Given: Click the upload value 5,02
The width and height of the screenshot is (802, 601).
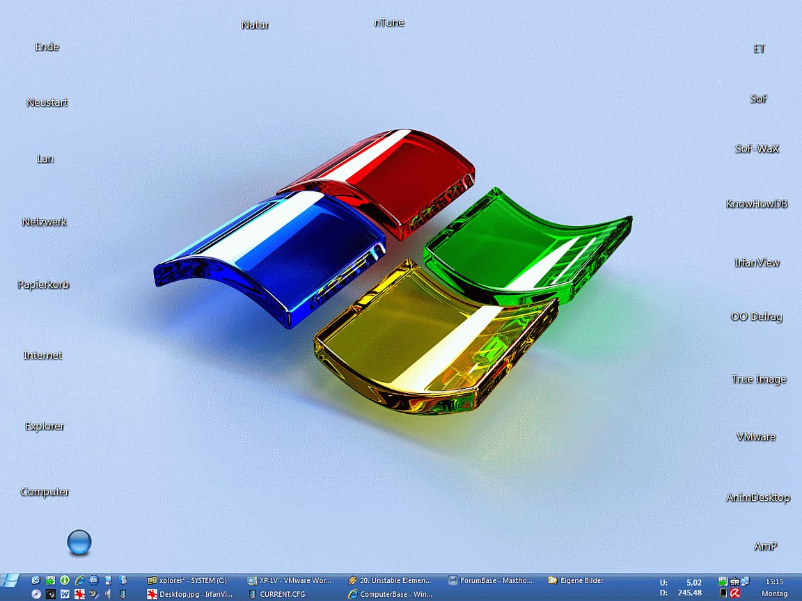Looking at the screenshot, I should coord(694,582).
